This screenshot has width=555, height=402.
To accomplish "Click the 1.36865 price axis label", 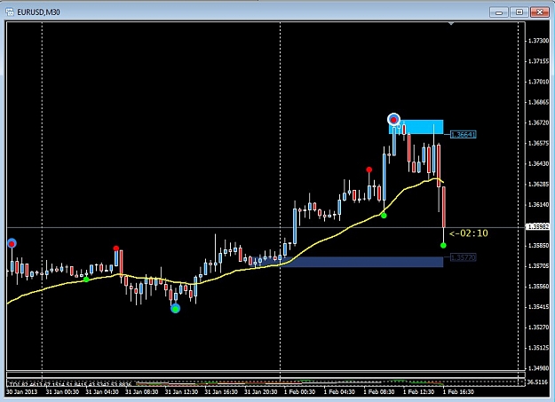I will point(538,102).
